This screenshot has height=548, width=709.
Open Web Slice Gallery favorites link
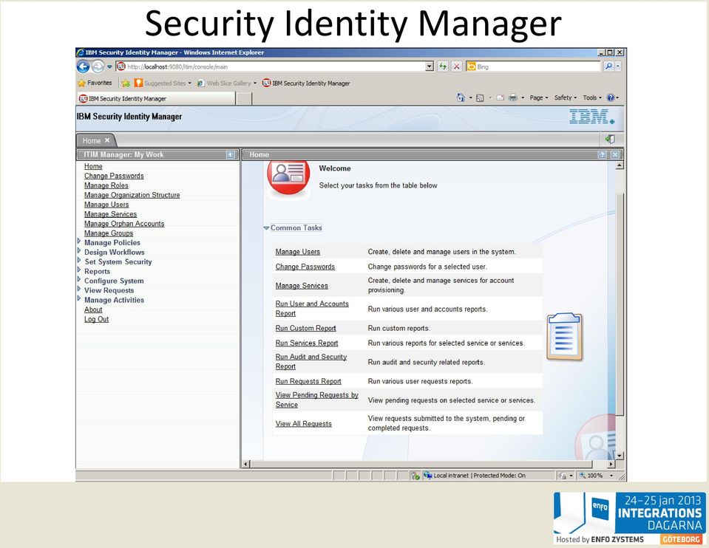227,83
